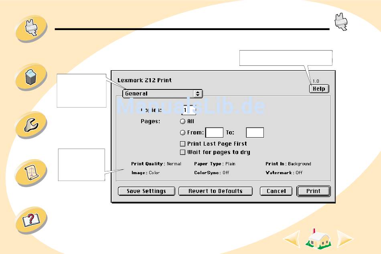Click the 'Pages:' label
This screenshot has width=381, height=254.
coord(150,121)
